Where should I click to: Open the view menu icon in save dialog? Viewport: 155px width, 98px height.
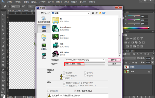point(104,13)
